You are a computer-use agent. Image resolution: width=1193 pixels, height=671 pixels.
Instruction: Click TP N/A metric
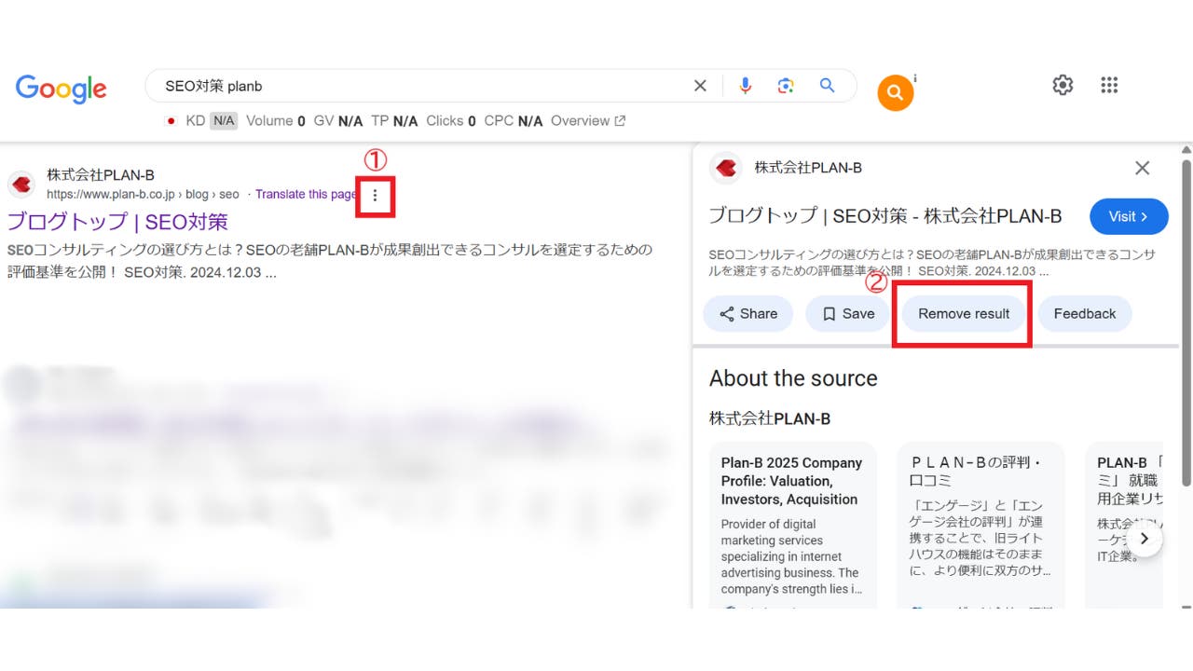click(394, 121)
